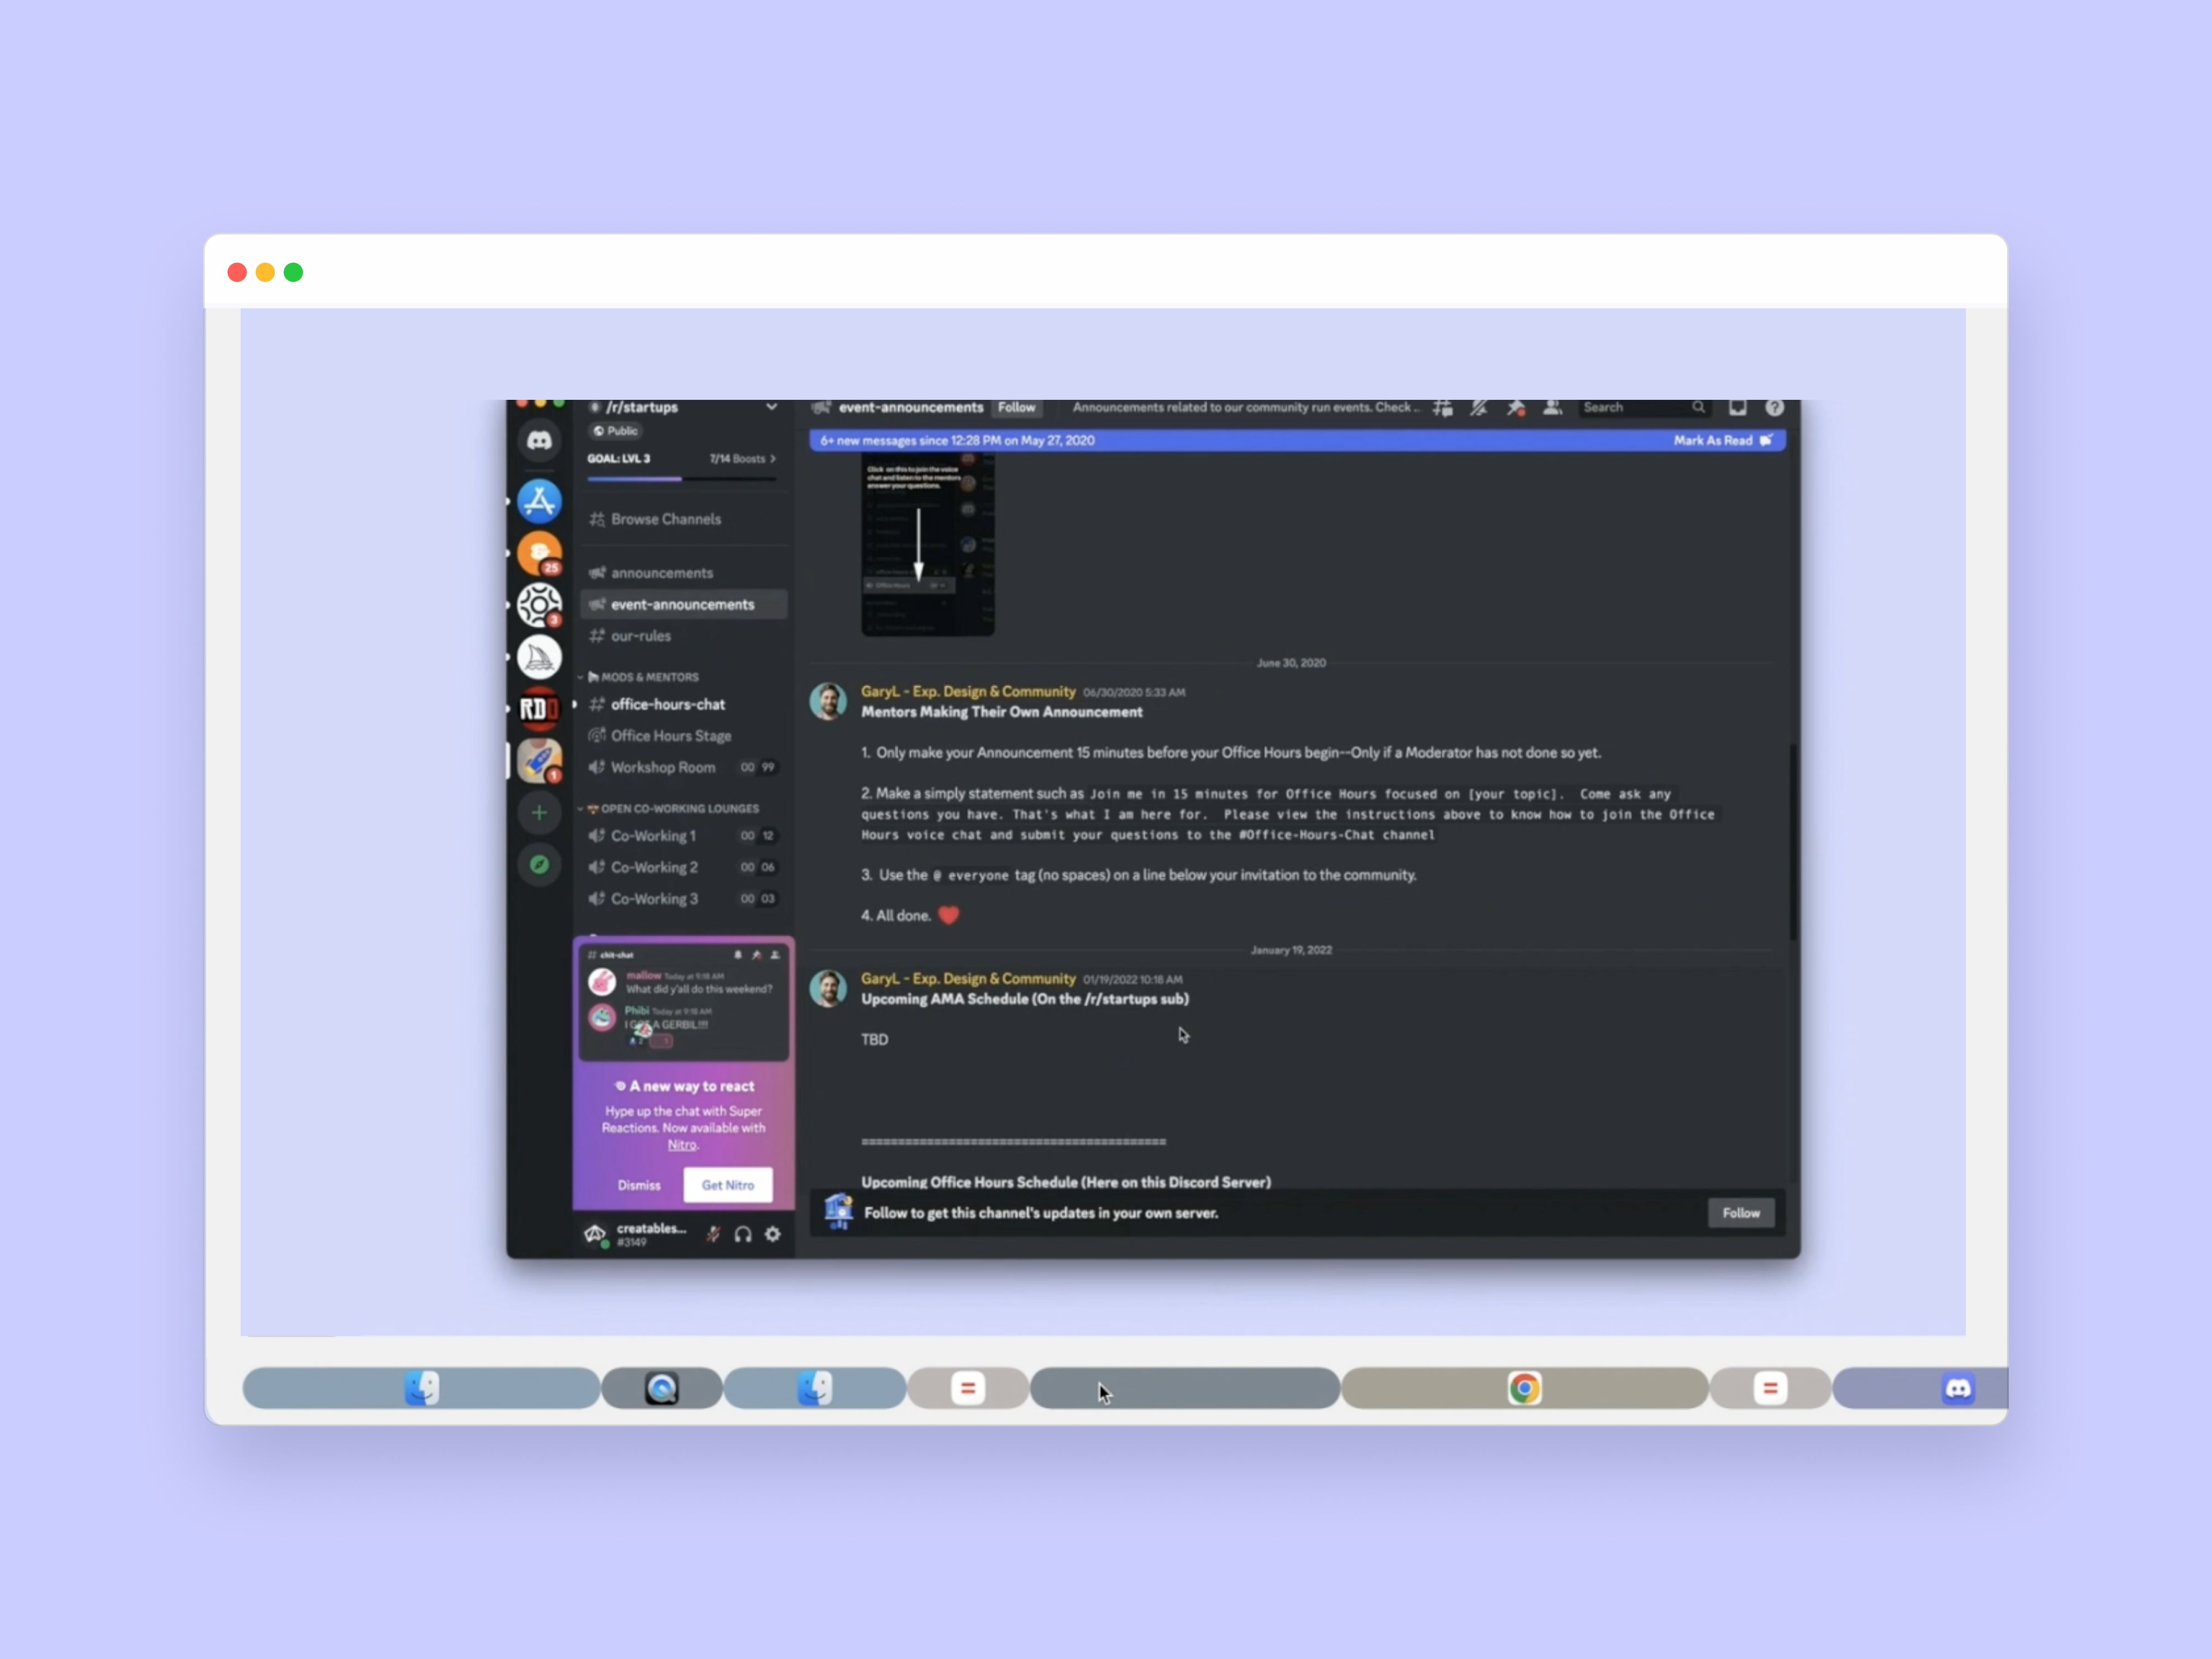
Task: Click Follow button in bottom banner
Action: point(1740,1213)
